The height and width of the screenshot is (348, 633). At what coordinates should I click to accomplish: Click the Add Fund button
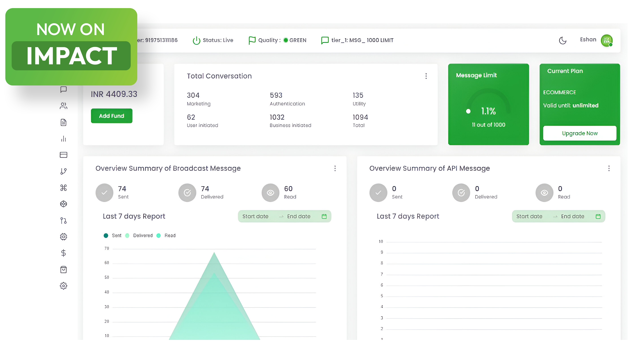[x=111, y=116]
